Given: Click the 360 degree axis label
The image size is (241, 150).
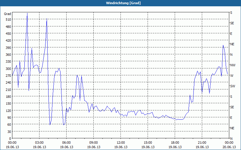Looking at the screenshot, I should point(8,55).
